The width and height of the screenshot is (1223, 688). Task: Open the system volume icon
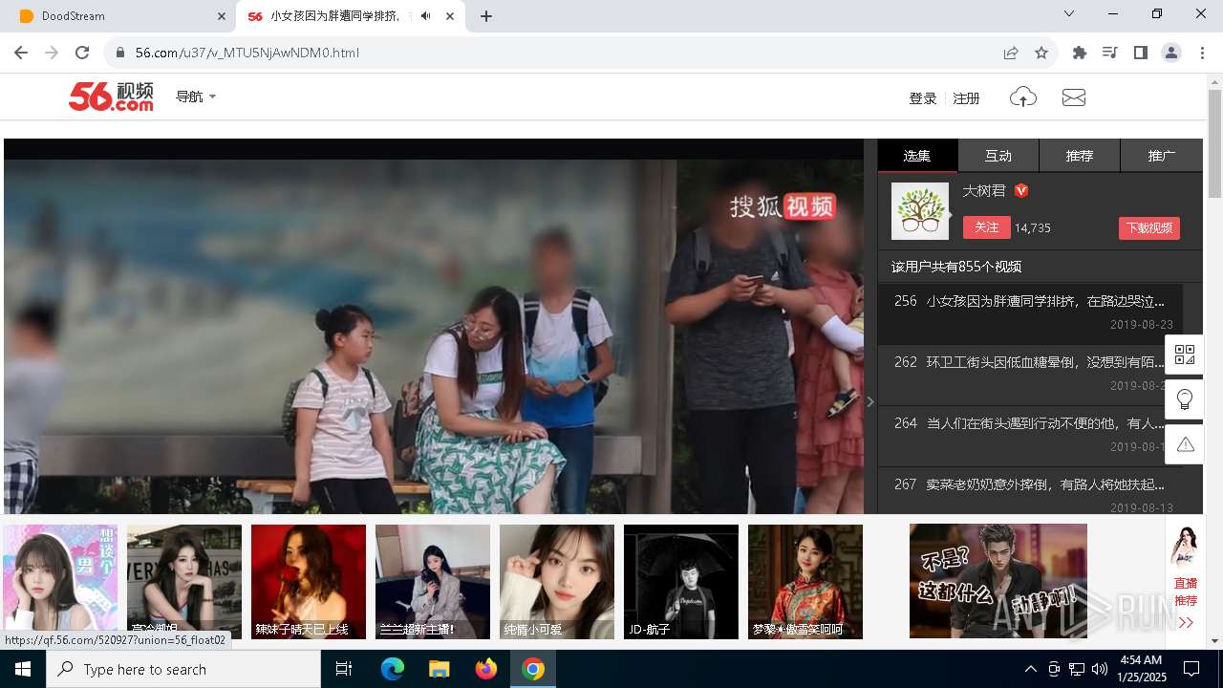(1099, 669)
